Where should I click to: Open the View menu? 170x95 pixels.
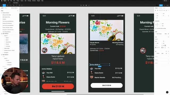tap(14, 1)
